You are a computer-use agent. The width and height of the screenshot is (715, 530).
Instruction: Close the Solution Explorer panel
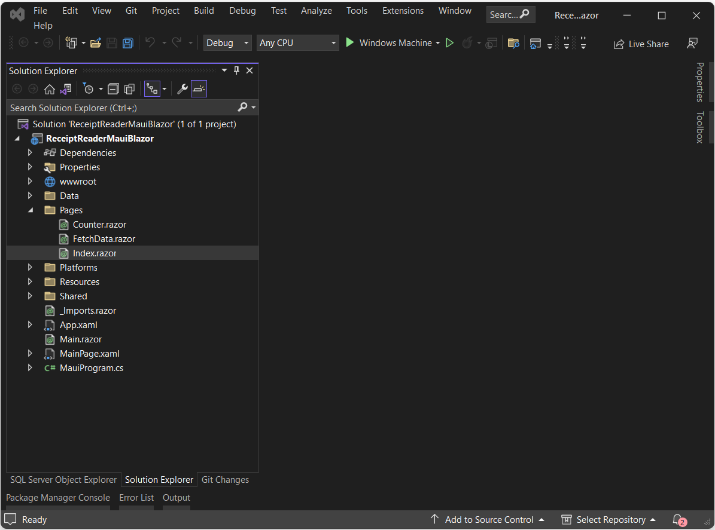(x=250, y=70)
